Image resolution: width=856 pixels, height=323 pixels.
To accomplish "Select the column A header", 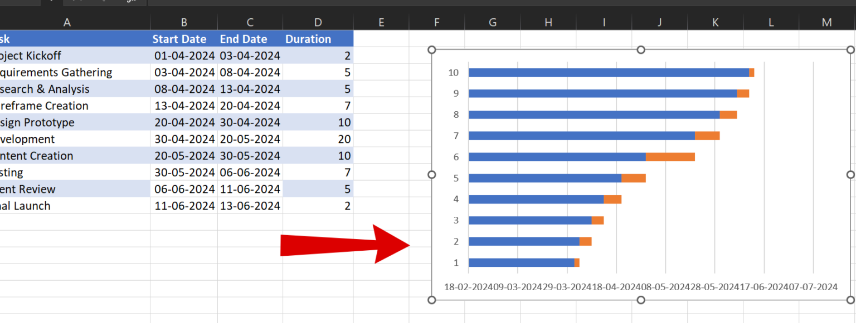I will pos(67,22).
